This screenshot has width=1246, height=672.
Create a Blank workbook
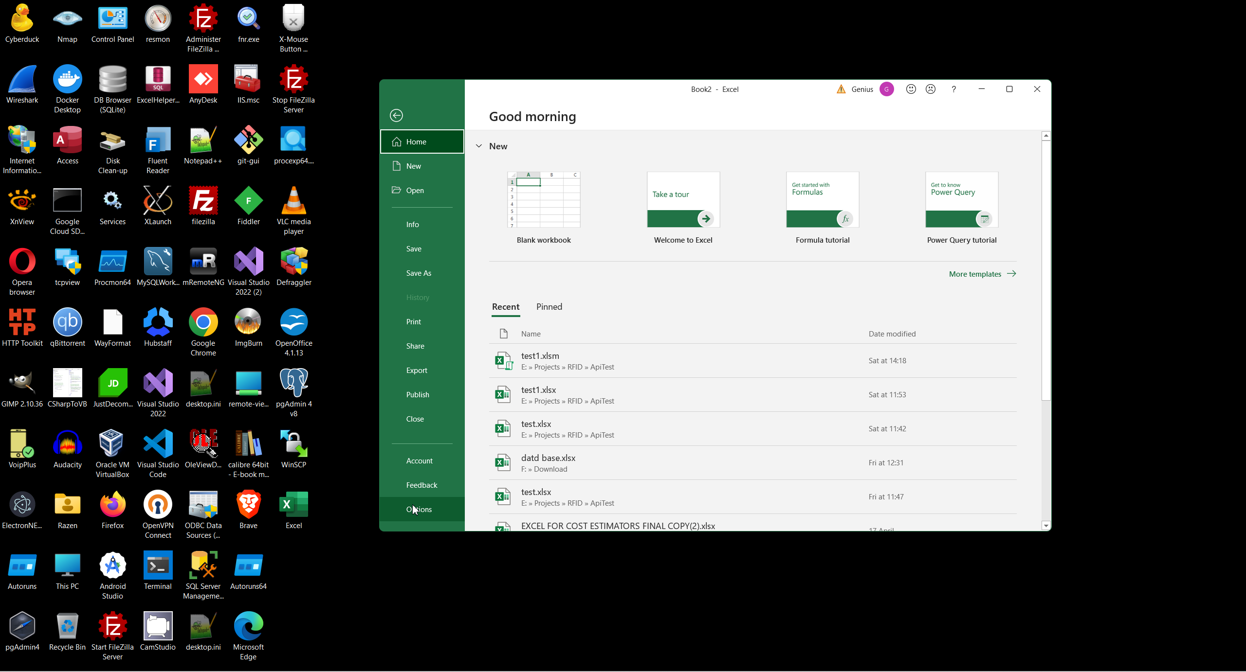pyautogui.click(x=544, y=199)
